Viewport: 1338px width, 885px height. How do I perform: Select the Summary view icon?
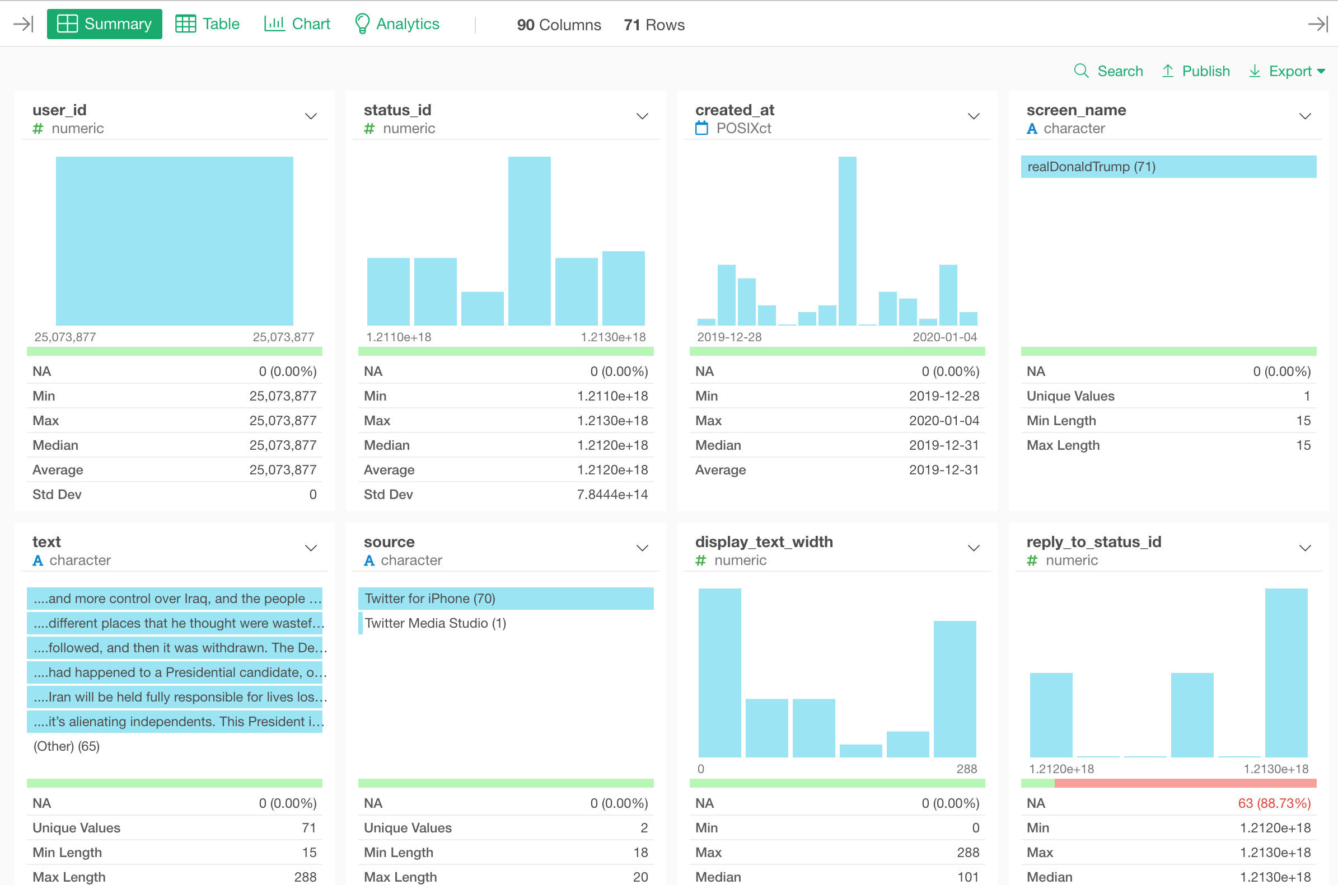point(68,23)
